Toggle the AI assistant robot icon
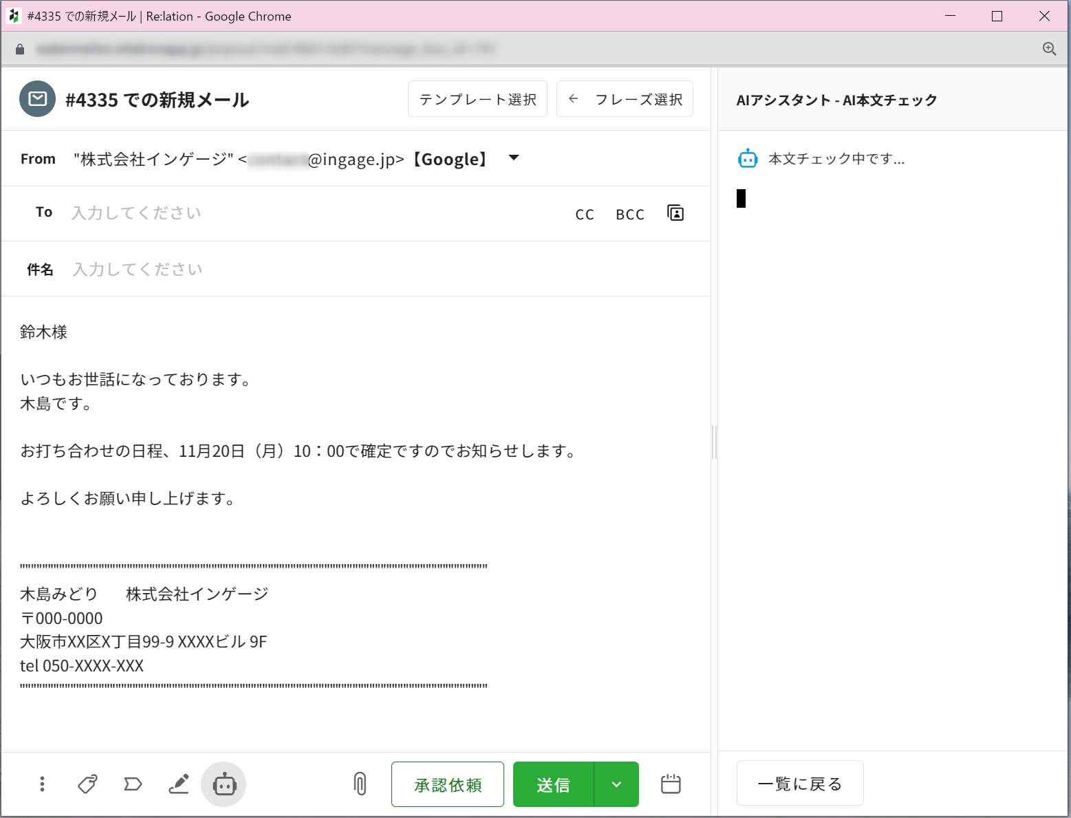Image resolution: width=1071 pixels, height=818 pixels. (224, 784)
